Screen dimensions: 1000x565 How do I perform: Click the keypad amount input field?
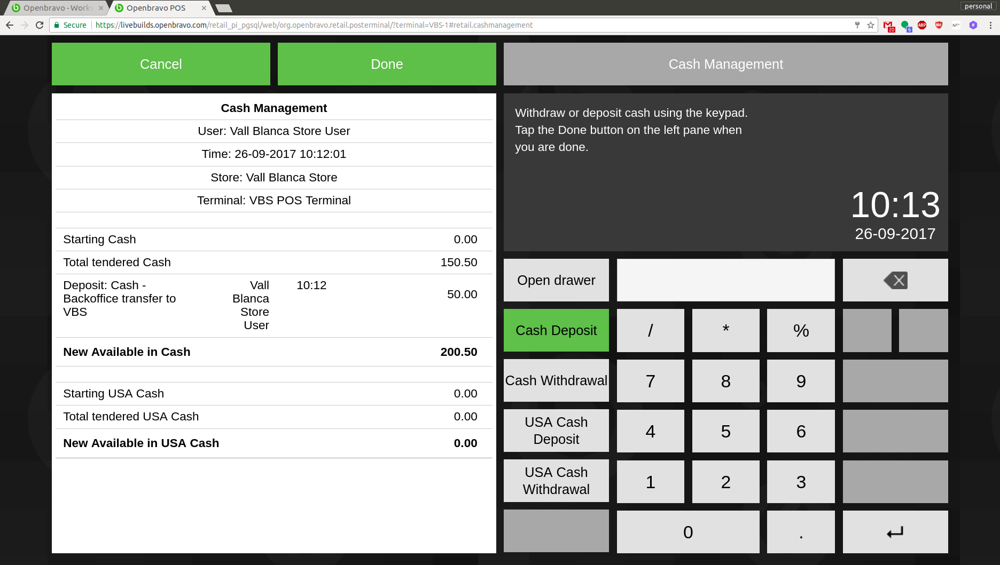(725, 280)
